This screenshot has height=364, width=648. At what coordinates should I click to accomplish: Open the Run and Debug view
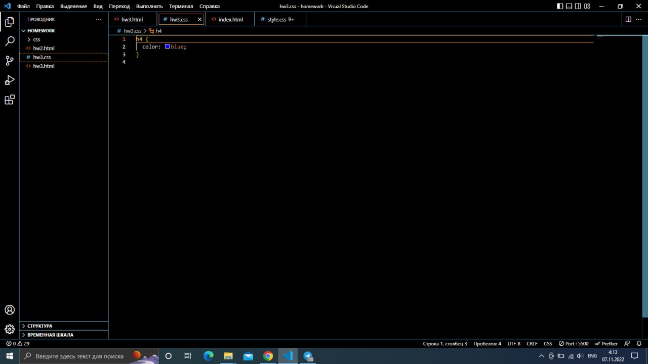pos(10,80)
